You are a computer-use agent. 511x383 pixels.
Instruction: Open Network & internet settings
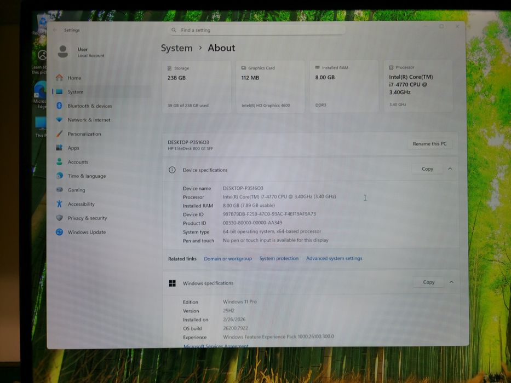click(102, 120)
